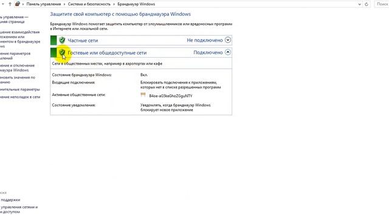Viewport: 389px width, 219px height.
Task: Click network icon beside B4oe-aG5keGhoZGguNTY
Action: [x=143, y=95]
